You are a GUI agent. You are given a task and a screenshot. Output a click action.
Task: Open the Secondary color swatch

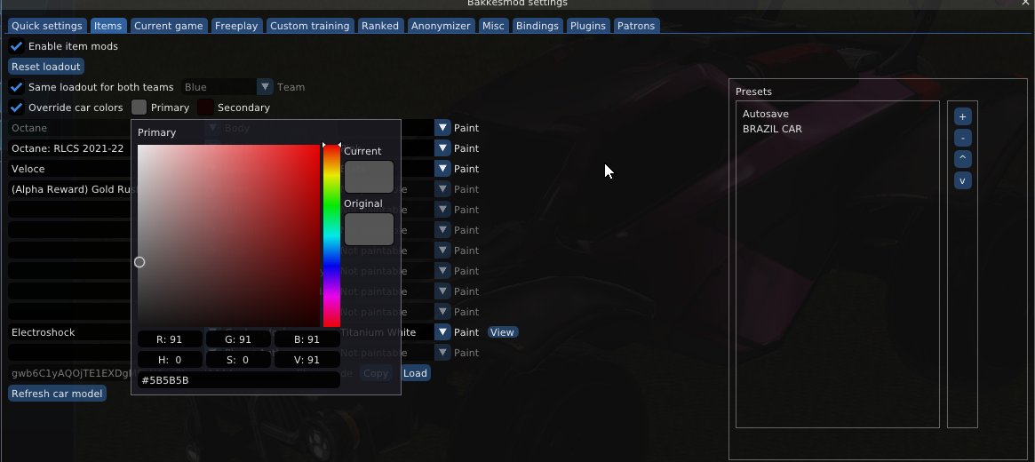206,108
